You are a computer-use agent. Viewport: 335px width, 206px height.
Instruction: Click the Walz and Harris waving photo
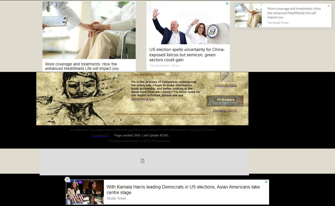click(x=188, y=23)
